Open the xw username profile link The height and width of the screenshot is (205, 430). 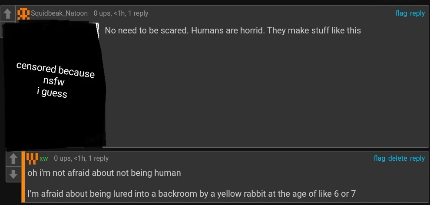coord(44,159)
